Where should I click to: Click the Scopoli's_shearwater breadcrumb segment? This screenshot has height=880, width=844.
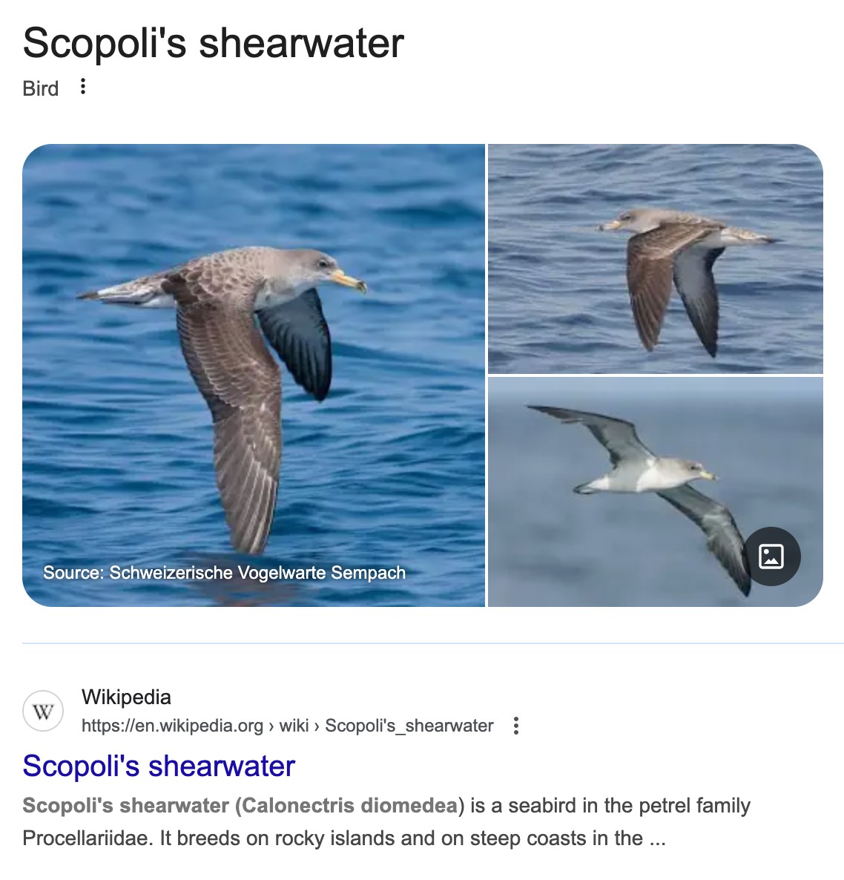(409, 726)
